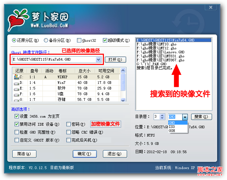The height and width of the screenshot is (180, 227).
Task: Click the partition list scroll-down arrow
Action: (123, 100)
